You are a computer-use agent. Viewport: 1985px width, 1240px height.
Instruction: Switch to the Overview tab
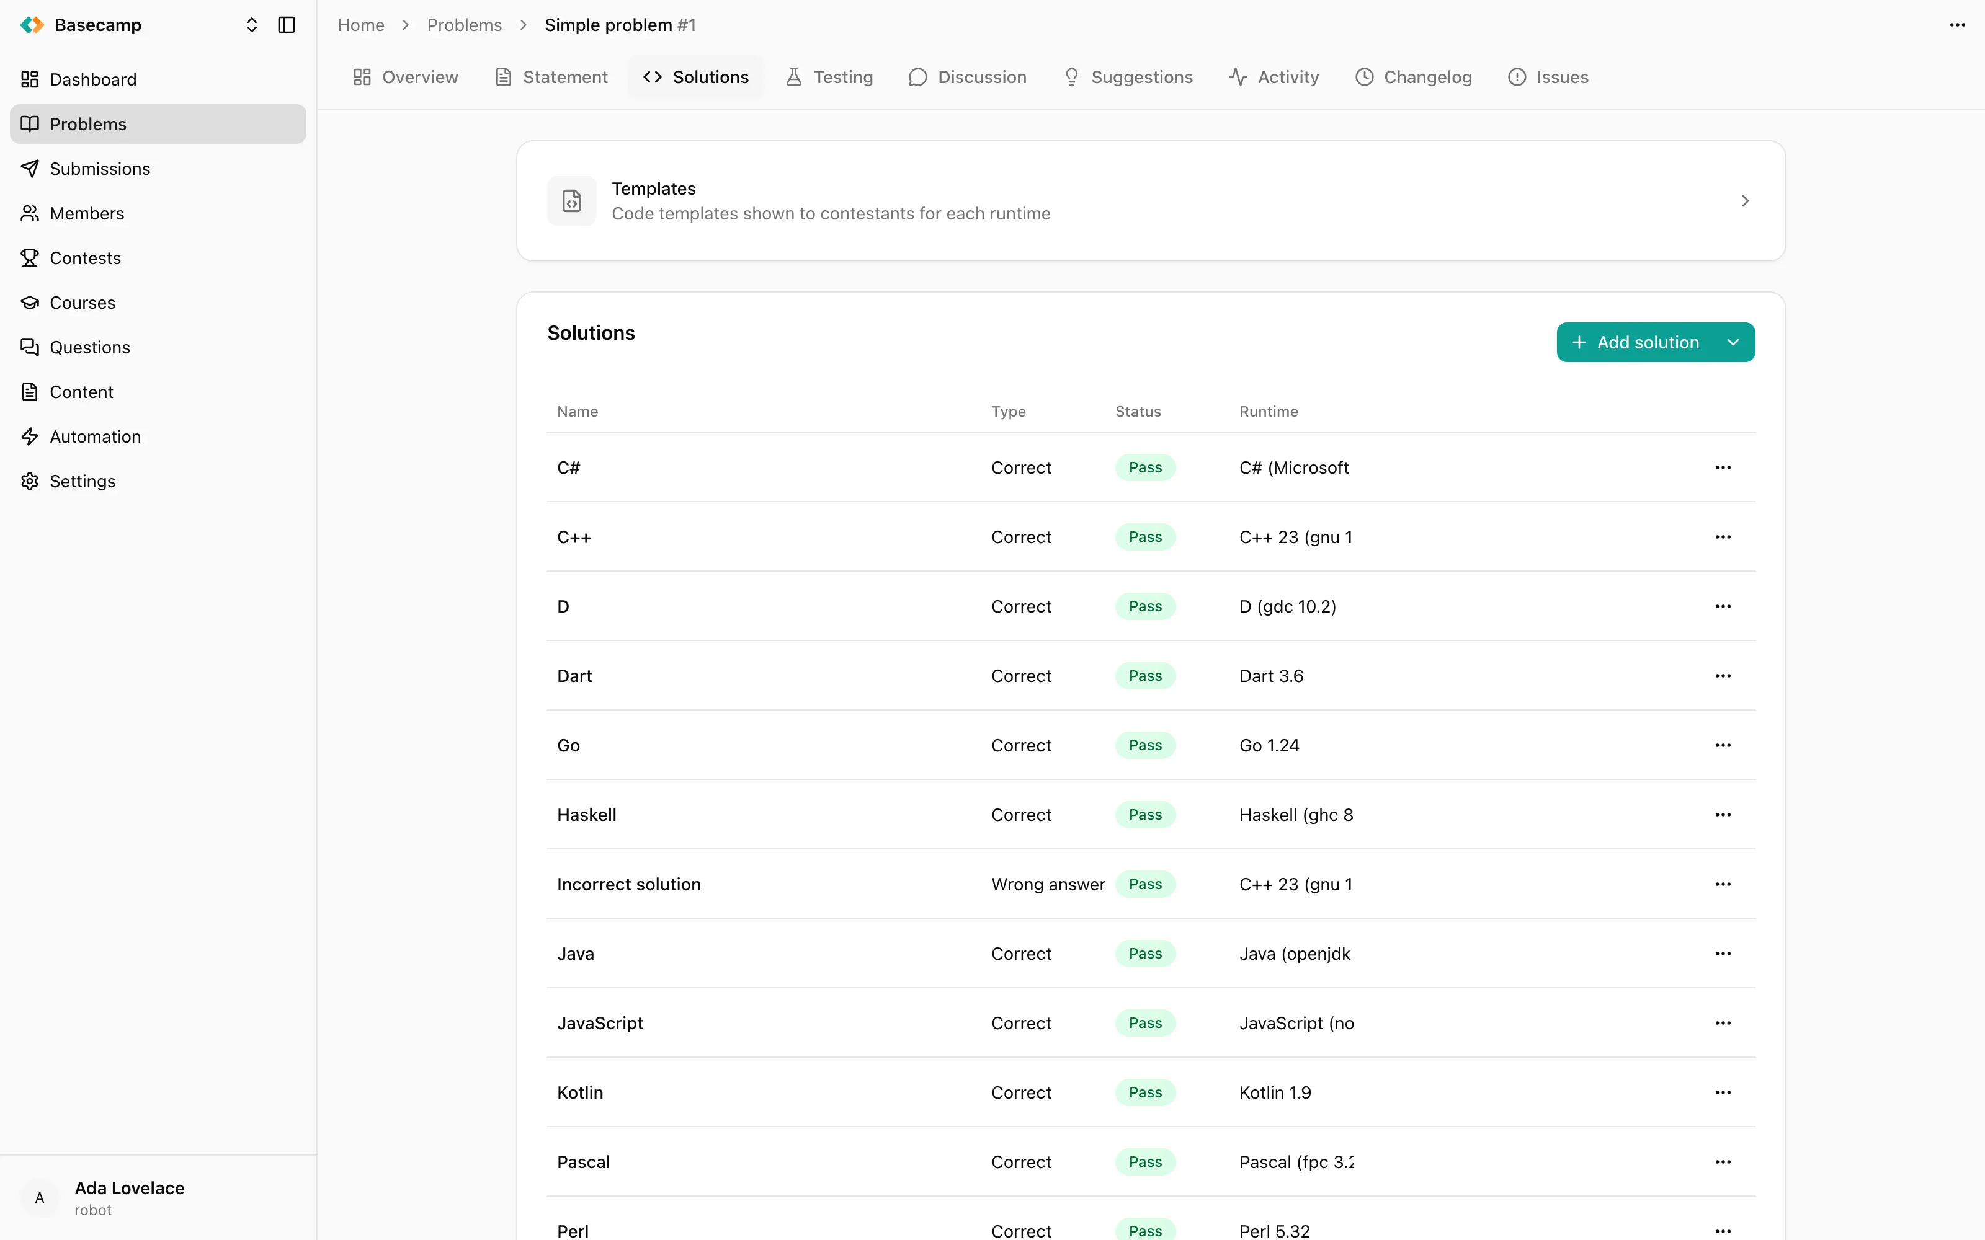click(405, 77)
